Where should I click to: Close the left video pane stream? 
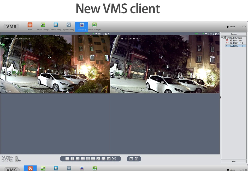coord(109,34)
